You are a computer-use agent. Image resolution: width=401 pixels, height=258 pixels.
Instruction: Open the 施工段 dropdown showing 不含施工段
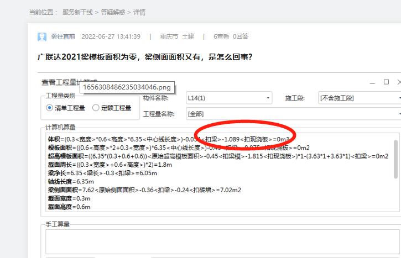click(x=360, y=98)
